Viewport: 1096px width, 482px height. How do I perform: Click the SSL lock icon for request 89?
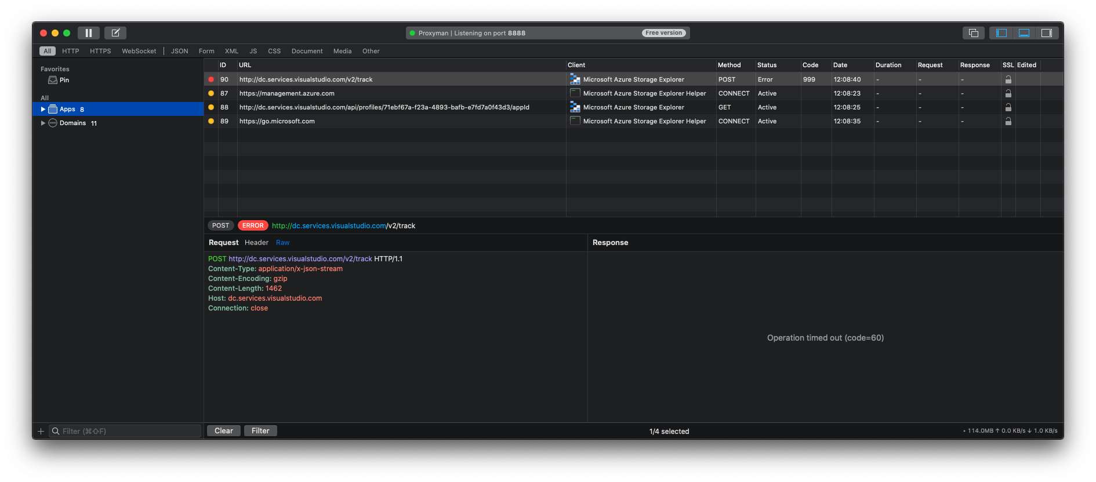tap(1008, 121)
